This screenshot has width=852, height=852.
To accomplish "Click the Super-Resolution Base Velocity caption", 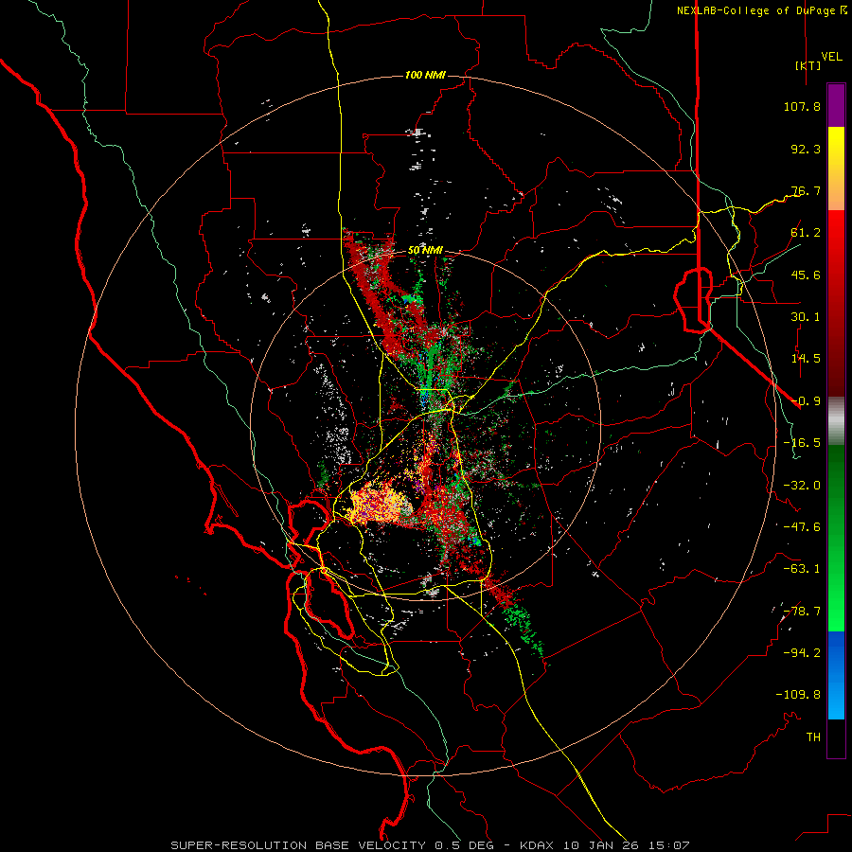I will (430, 845).
